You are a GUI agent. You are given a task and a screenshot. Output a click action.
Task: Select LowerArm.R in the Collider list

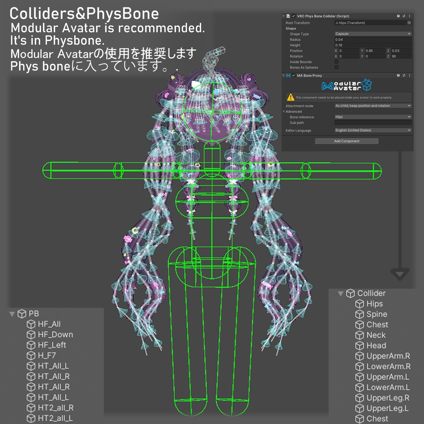[388, 366]
